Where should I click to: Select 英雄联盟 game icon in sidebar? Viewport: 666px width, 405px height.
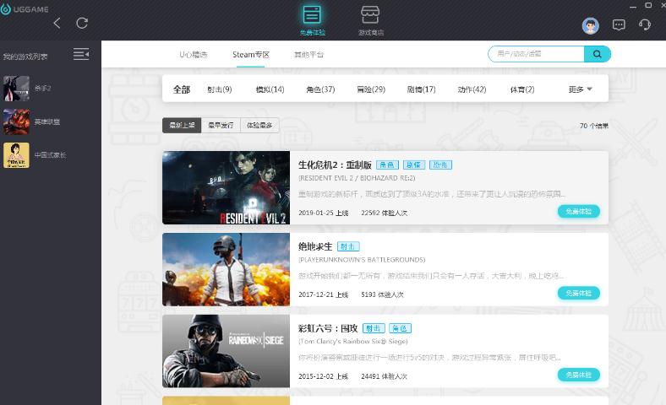16,121
